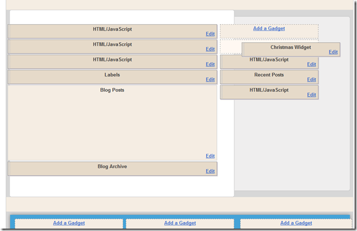Edit sidebar HTML/JavaScript gadget below Recent Posts
The image size is (357, 231).
tap(311, 95)
